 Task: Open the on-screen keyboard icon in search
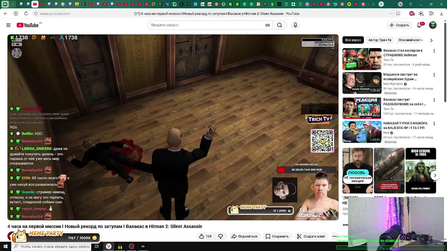pos(268,25)
